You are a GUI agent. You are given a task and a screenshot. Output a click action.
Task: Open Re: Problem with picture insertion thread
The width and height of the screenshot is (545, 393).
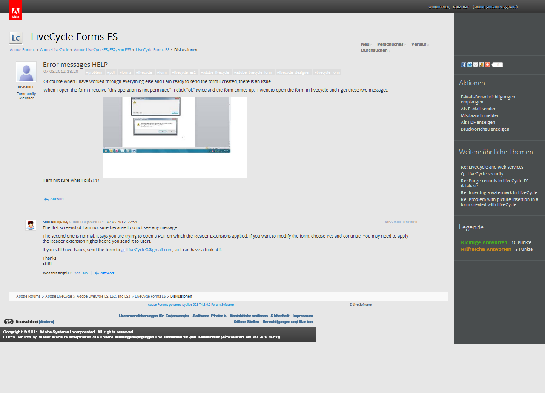[x=499, y=202]
